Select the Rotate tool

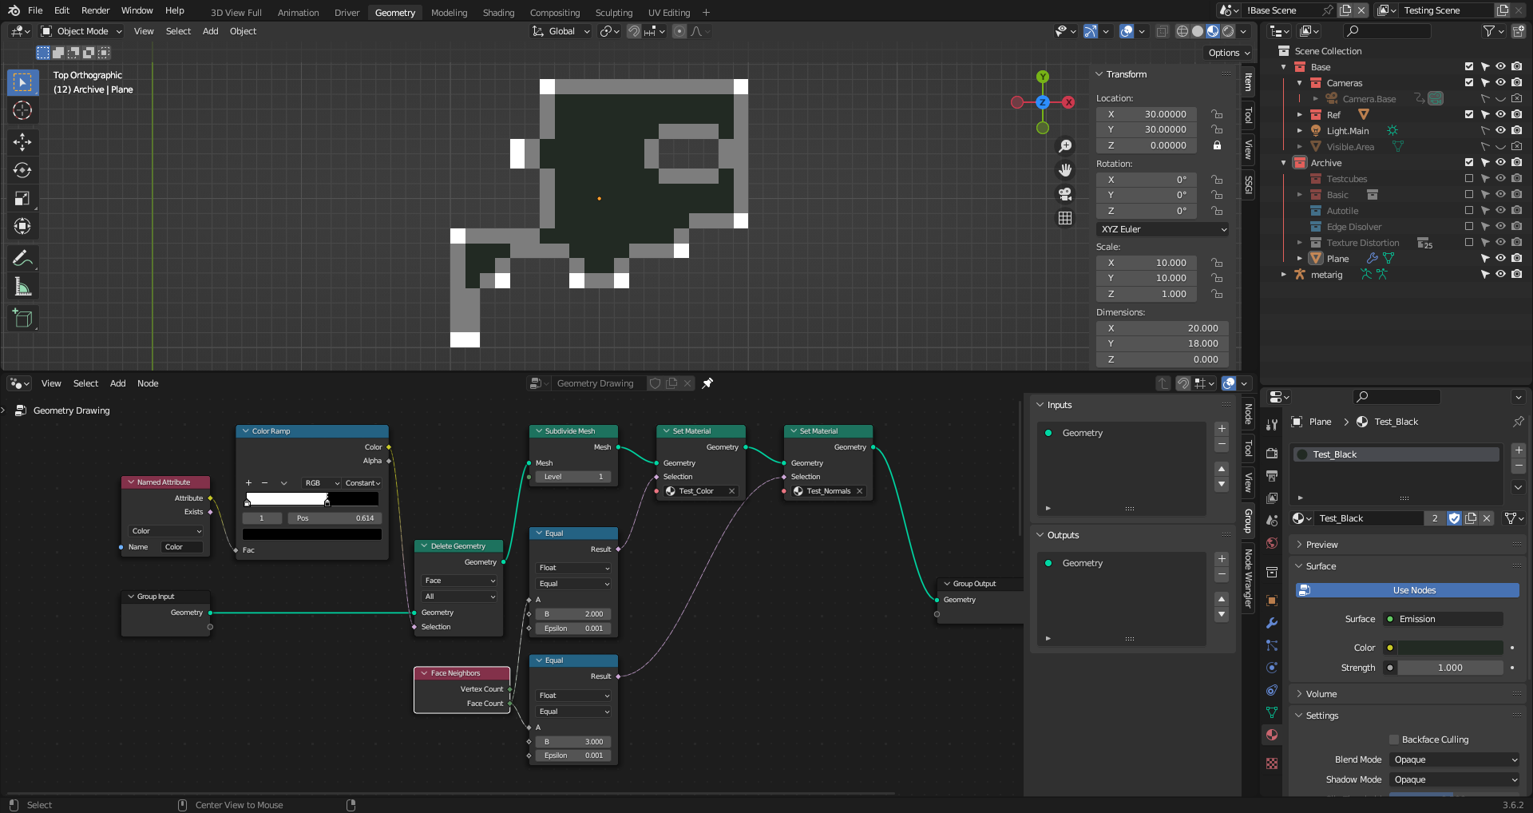click(22, 170)
